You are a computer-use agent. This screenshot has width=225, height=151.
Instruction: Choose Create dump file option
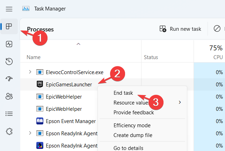pyautogui.click(x=133, y=135)
